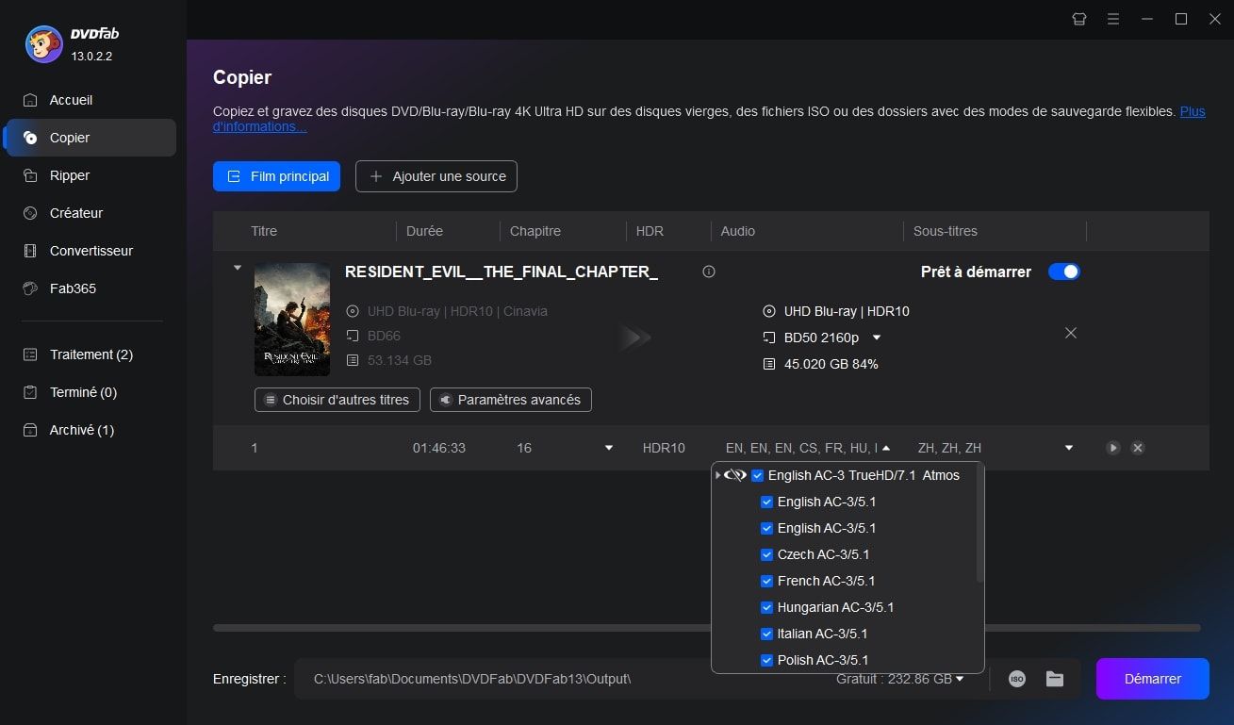1234x725 pixels.
Task: Click the Film principal mode icon
Action: [x=235, y=176]
